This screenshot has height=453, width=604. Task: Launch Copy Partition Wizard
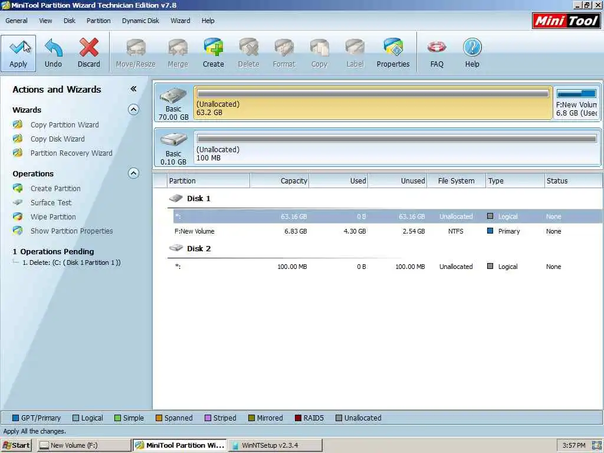64,125
